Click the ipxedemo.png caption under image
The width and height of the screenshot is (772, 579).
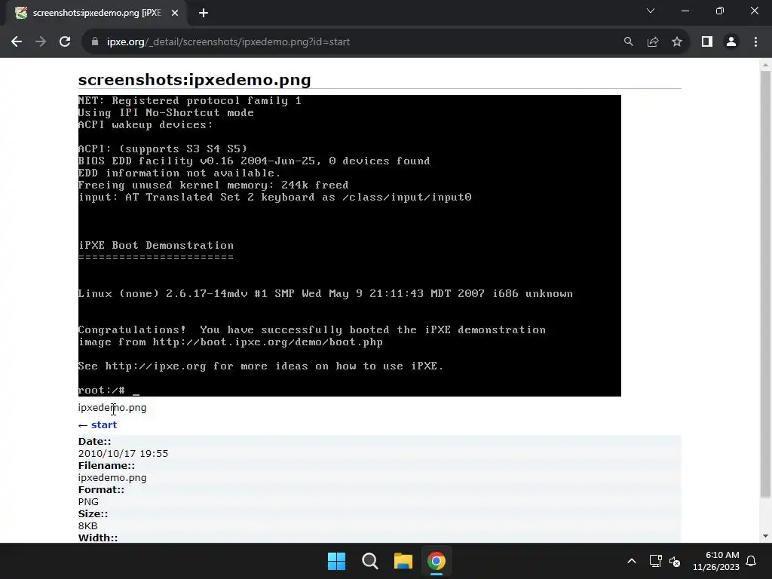click(112, 408)
